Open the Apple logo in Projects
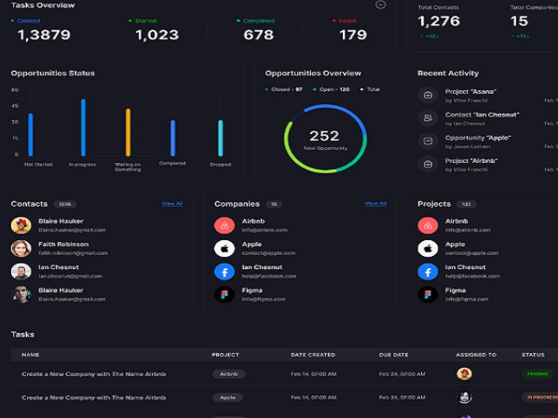Image resolution: width=558 pixels, height=418 pixels. tap(428, 249)
